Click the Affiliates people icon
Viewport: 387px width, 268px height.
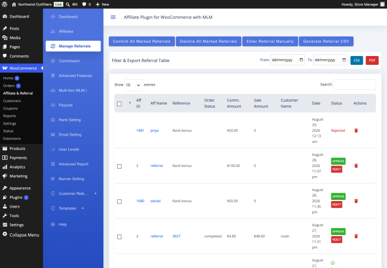tap(53, 31)
